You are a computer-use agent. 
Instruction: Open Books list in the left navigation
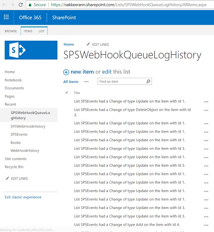(x=16, y=143)
